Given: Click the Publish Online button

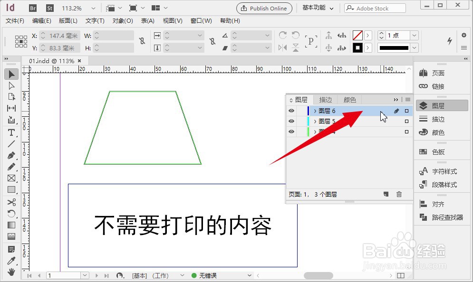Looking at the screenshot, I should pyautogui.click(x=264, y=8).
